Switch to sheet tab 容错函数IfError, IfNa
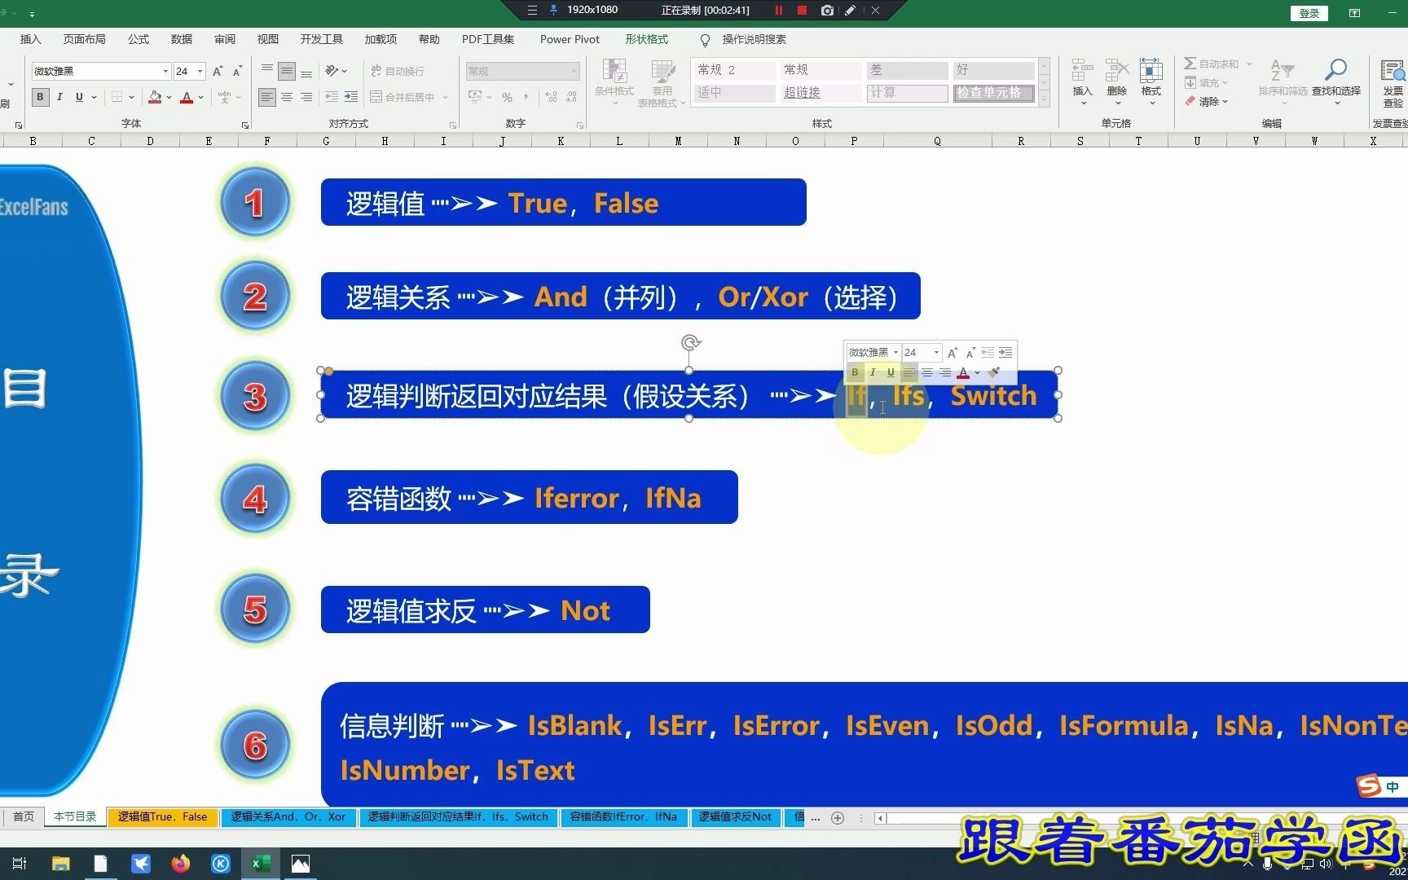The width and height of the screenshot is (1408, 880). coord(623,817)
